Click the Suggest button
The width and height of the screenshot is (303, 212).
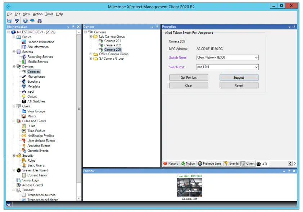pyautogui.click(x=239, y=78)
